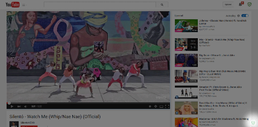Click the green shield account avatar
This screenshot has height=127, width=258.
(249, 4)
